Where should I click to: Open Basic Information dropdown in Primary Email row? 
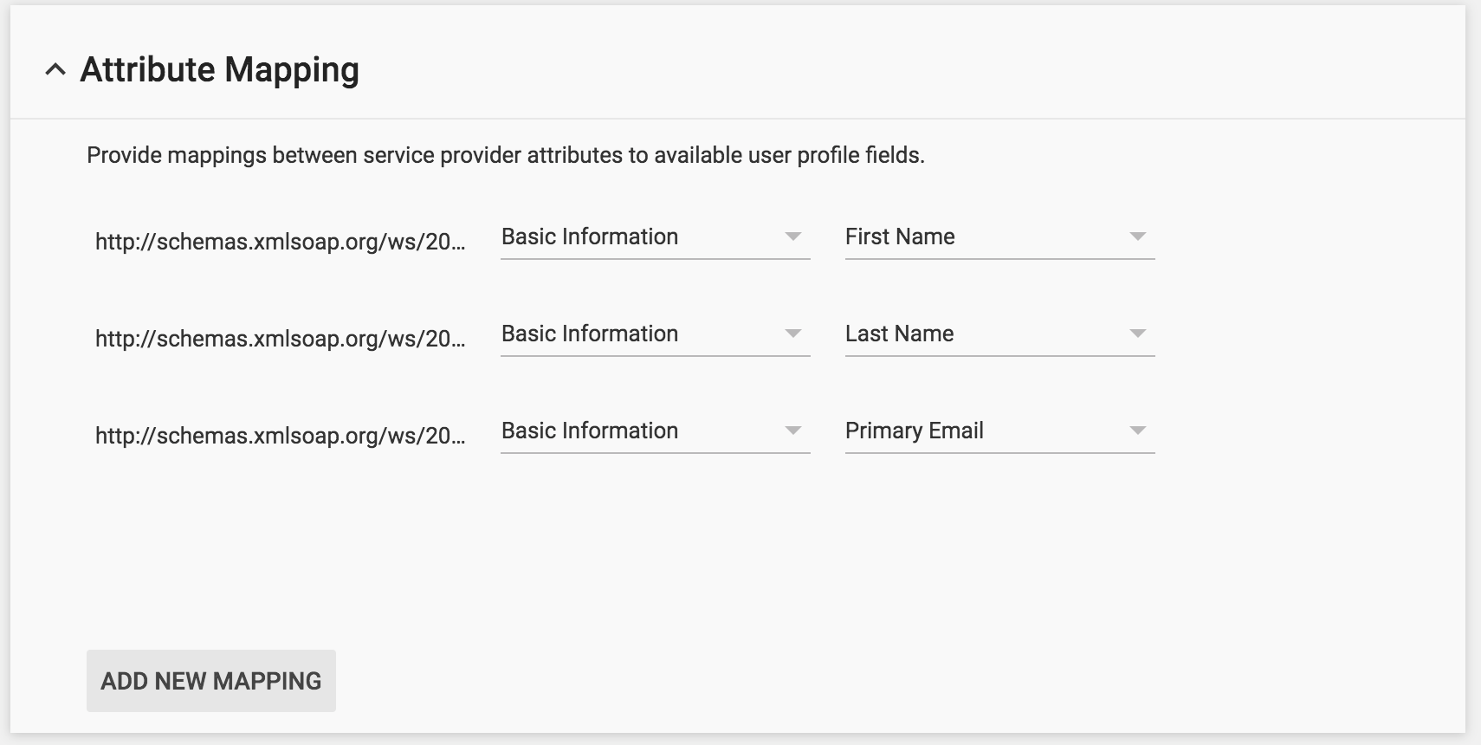[x=641, y=431]
